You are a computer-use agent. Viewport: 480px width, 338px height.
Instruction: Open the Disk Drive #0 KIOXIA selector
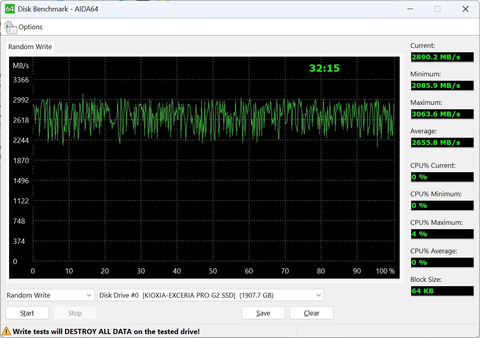[211, 295]
